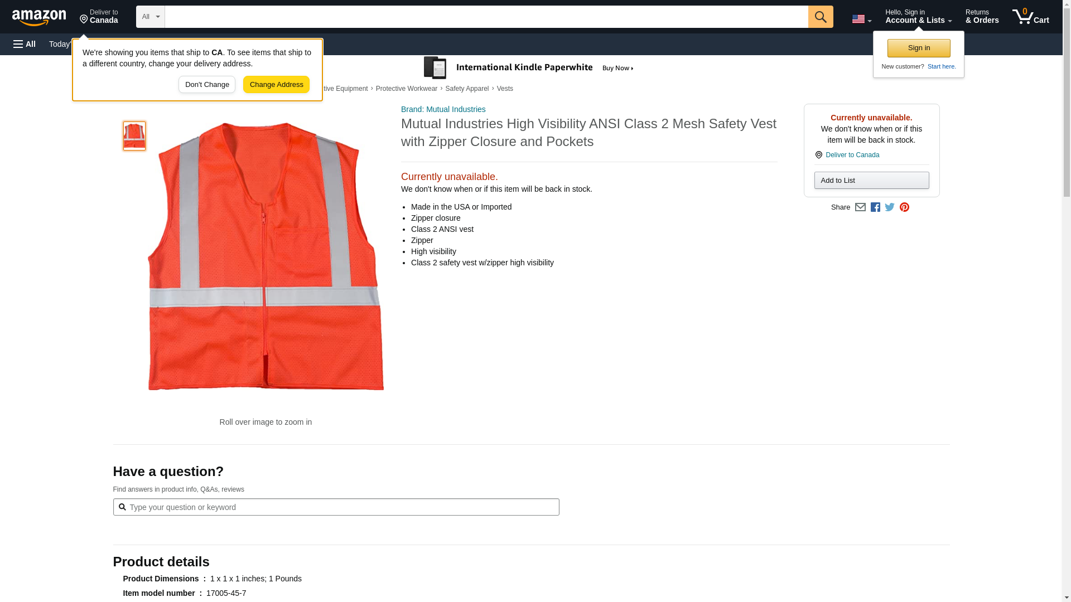1071x602 pixels.
Task: Click Change Address button
Action: click(x=276, y=85)
